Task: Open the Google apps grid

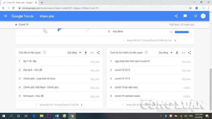Action: pos(196,16)
